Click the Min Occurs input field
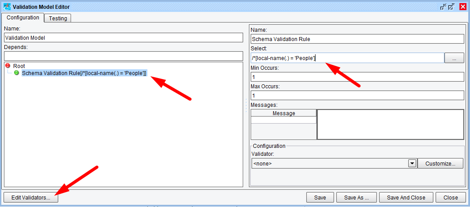470x207 pixels. click(x=357, y=77)
